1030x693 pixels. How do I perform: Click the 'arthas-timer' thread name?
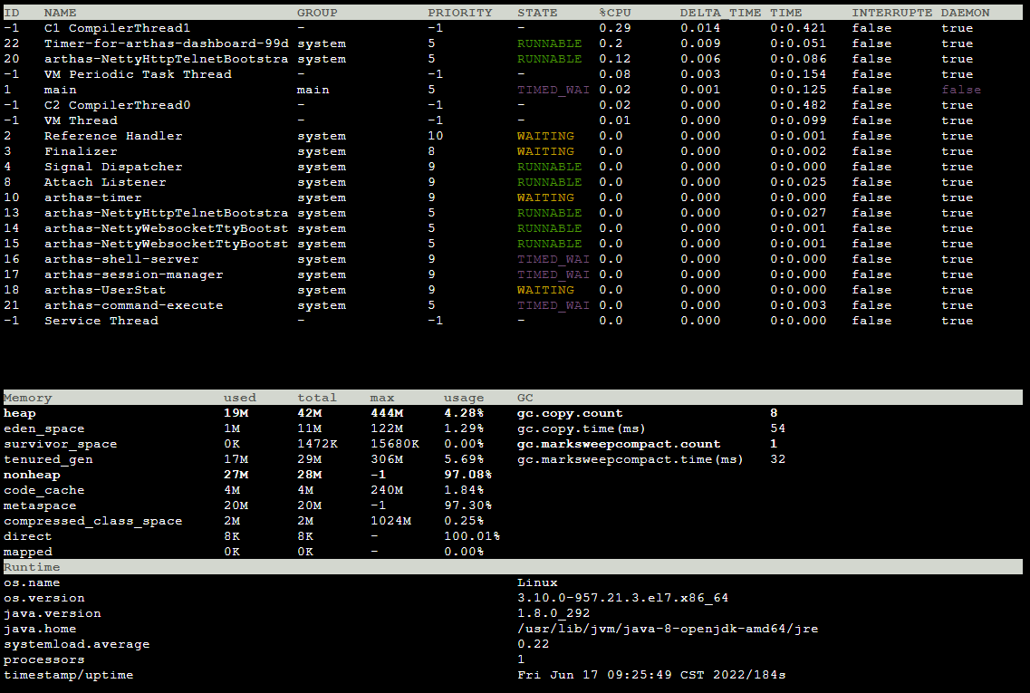(92, 197)
